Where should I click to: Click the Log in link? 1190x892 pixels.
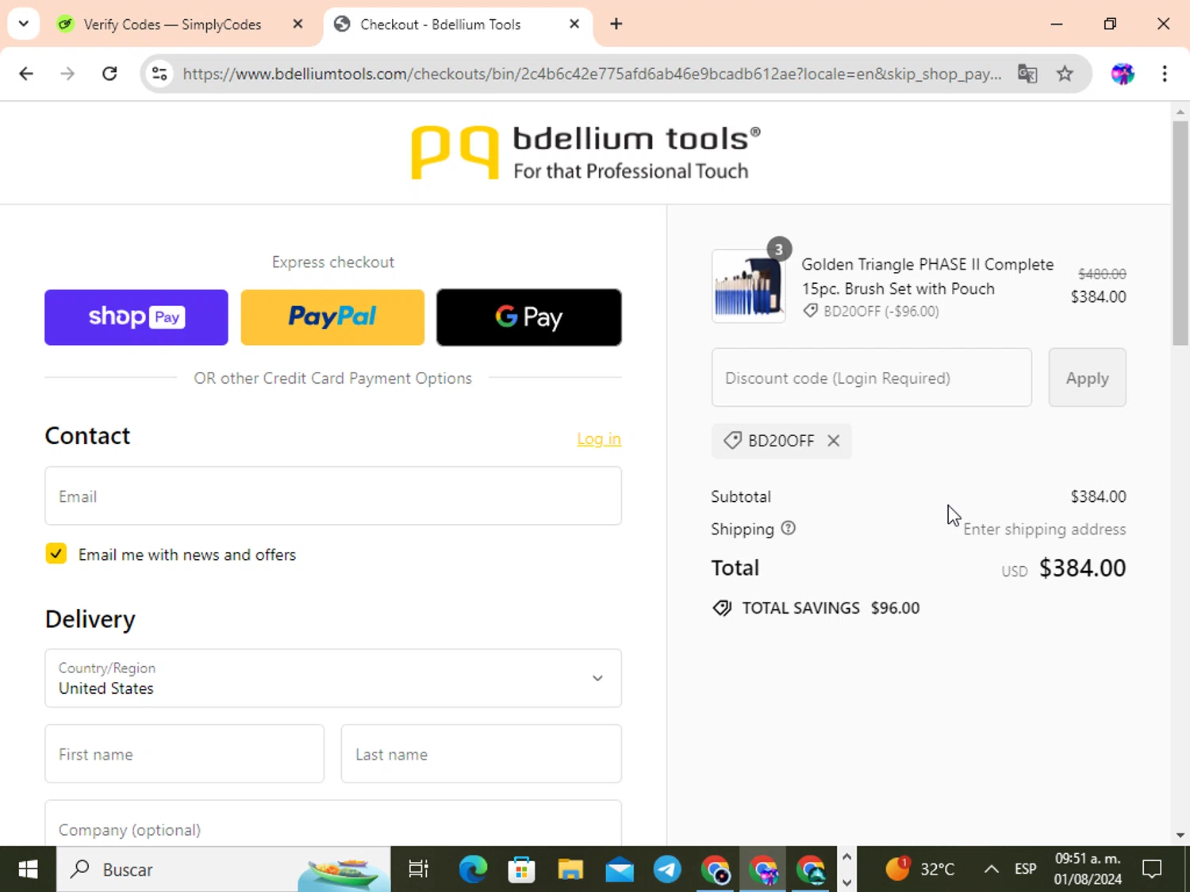click(599, 438)
